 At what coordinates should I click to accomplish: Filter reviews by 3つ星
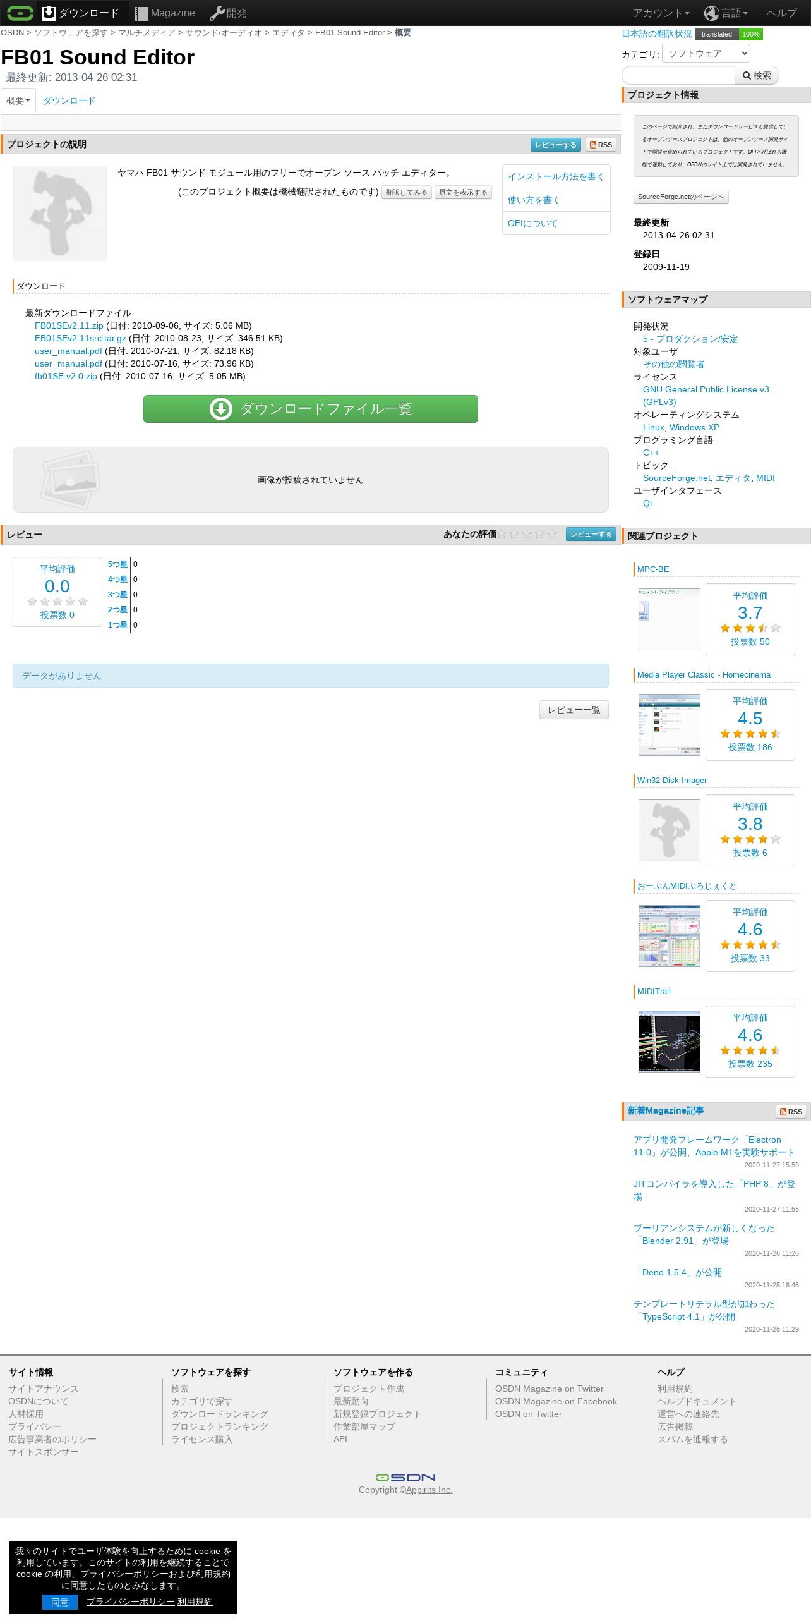(117, 595)
